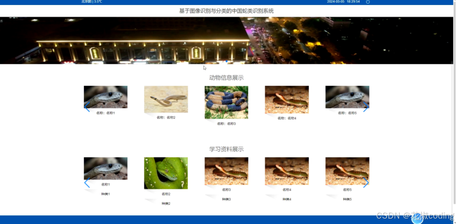Click 名称2 label under green snake image

pos(166,194)
